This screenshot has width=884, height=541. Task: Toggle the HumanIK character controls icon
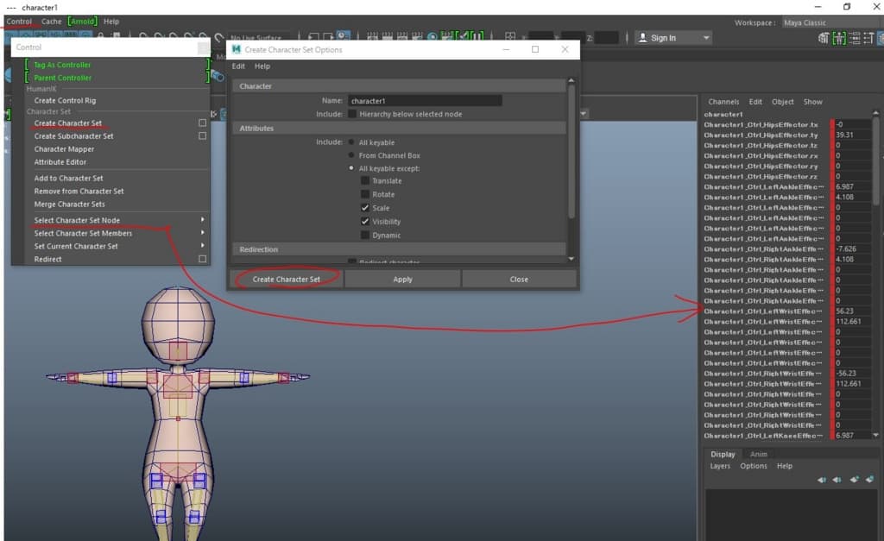(x=837, y=38)
